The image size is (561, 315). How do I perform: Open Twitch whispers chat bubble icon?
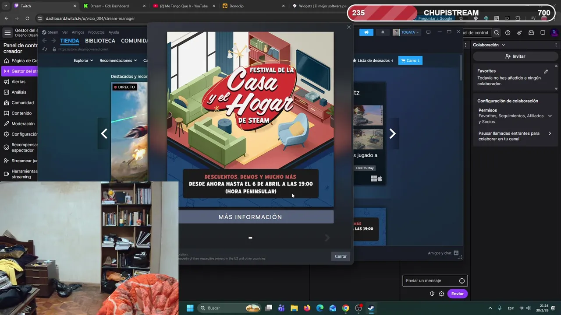click(x=543, y=33)
